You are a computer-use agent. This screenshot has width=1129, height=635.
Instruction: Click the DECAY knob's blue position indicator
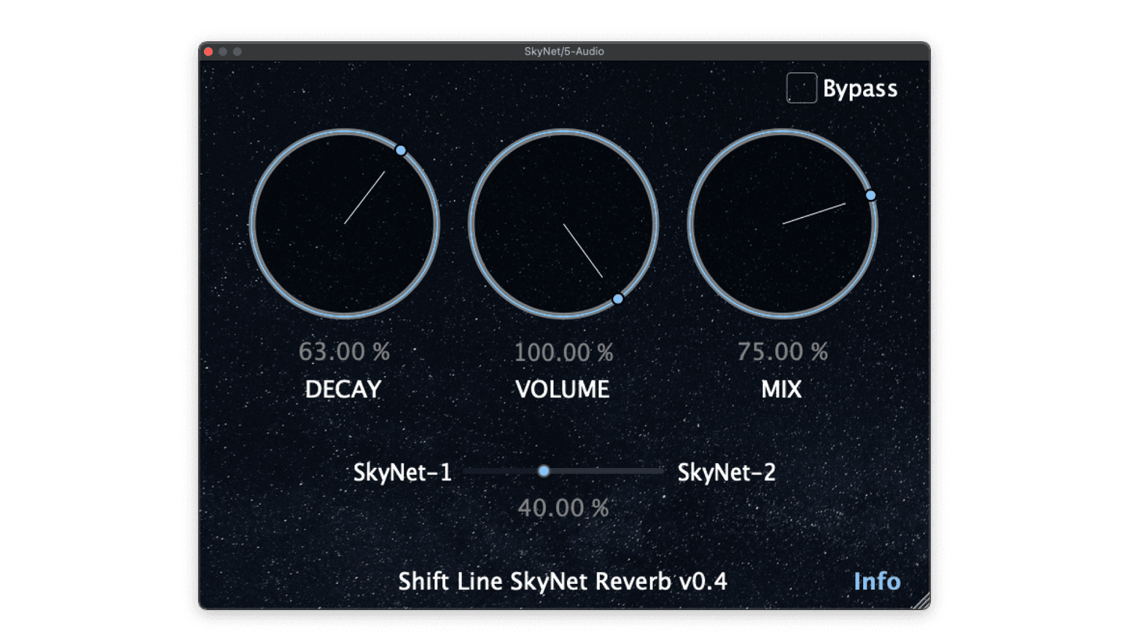tap(402, 150)
